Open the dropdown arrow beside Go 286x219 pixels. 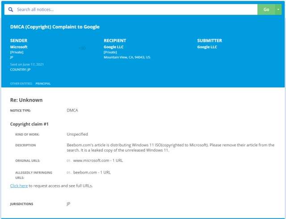(278, 9)
